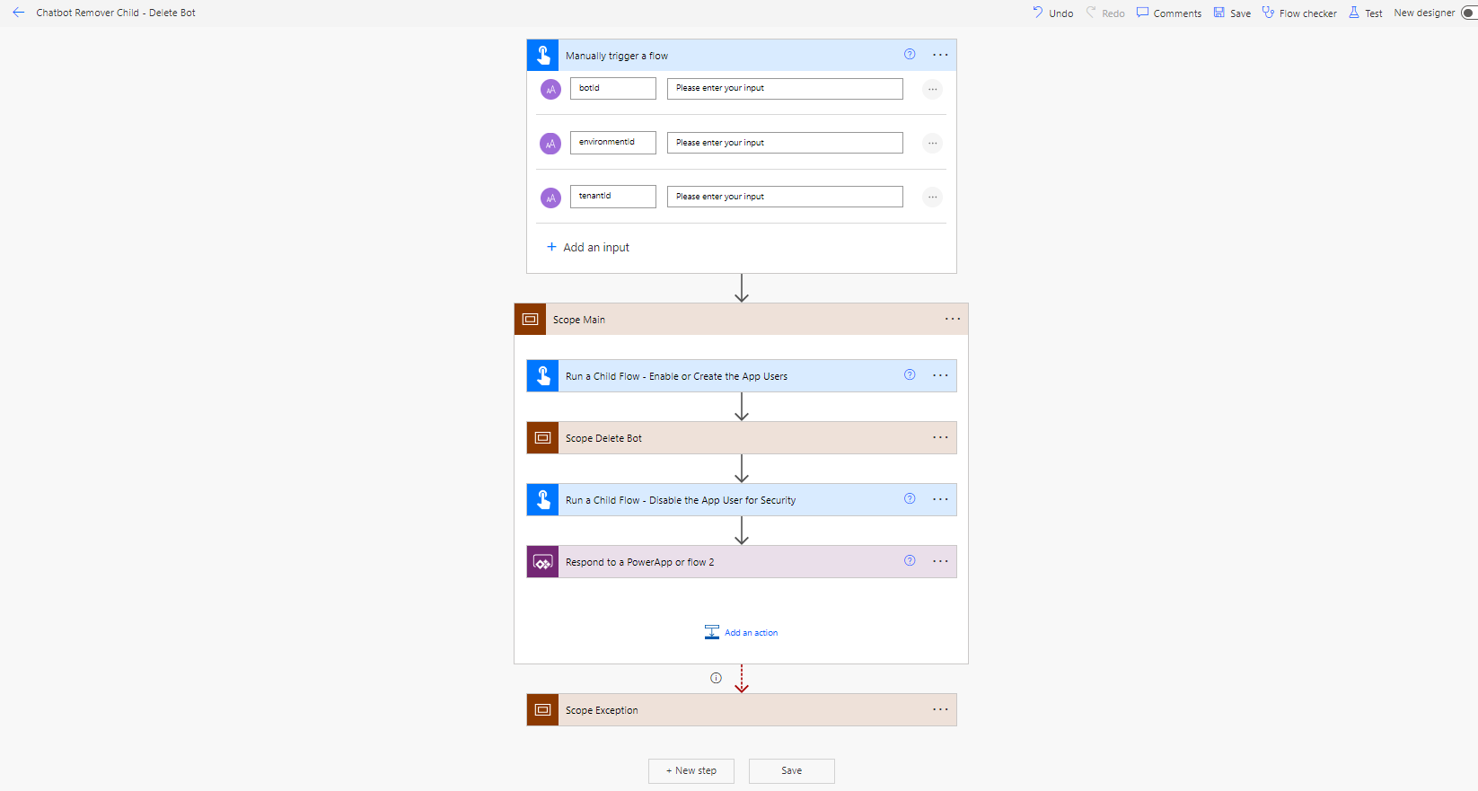
Task: Click the arrow connector above Scope Main
Action: coord(742,288)
